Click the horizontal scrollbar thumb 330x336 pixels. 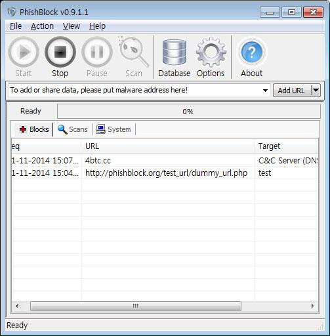click(136, 306)
